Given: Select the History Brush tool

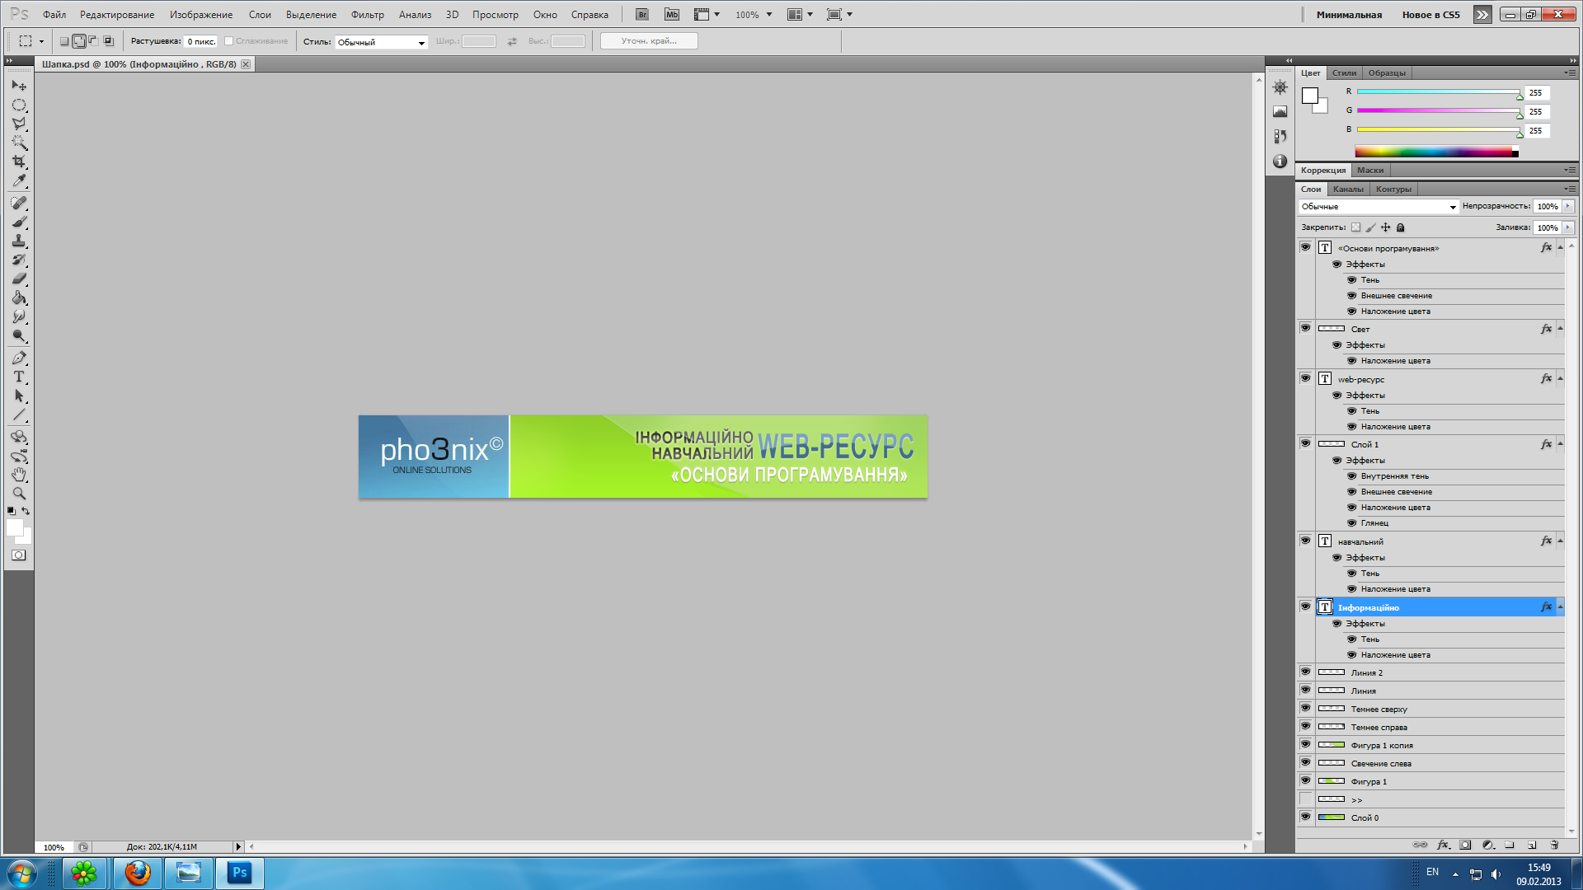Looking at the screenshot, I should coord(18,260).
